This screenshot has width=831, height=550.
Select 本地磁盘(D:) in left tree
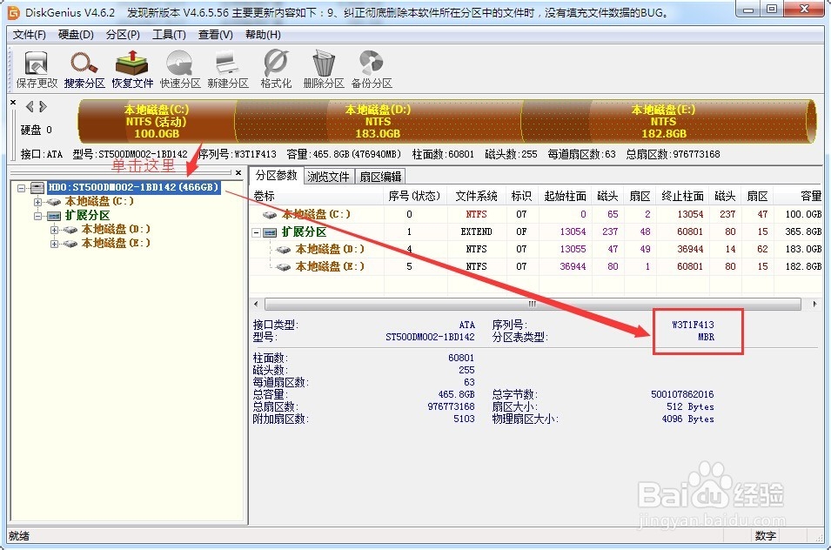(116, 230)
